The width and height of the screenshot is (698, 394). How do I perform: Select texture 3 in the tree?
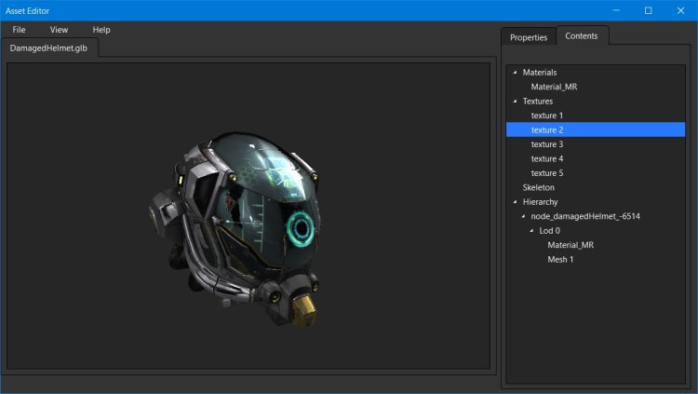[x=546, y=144]
